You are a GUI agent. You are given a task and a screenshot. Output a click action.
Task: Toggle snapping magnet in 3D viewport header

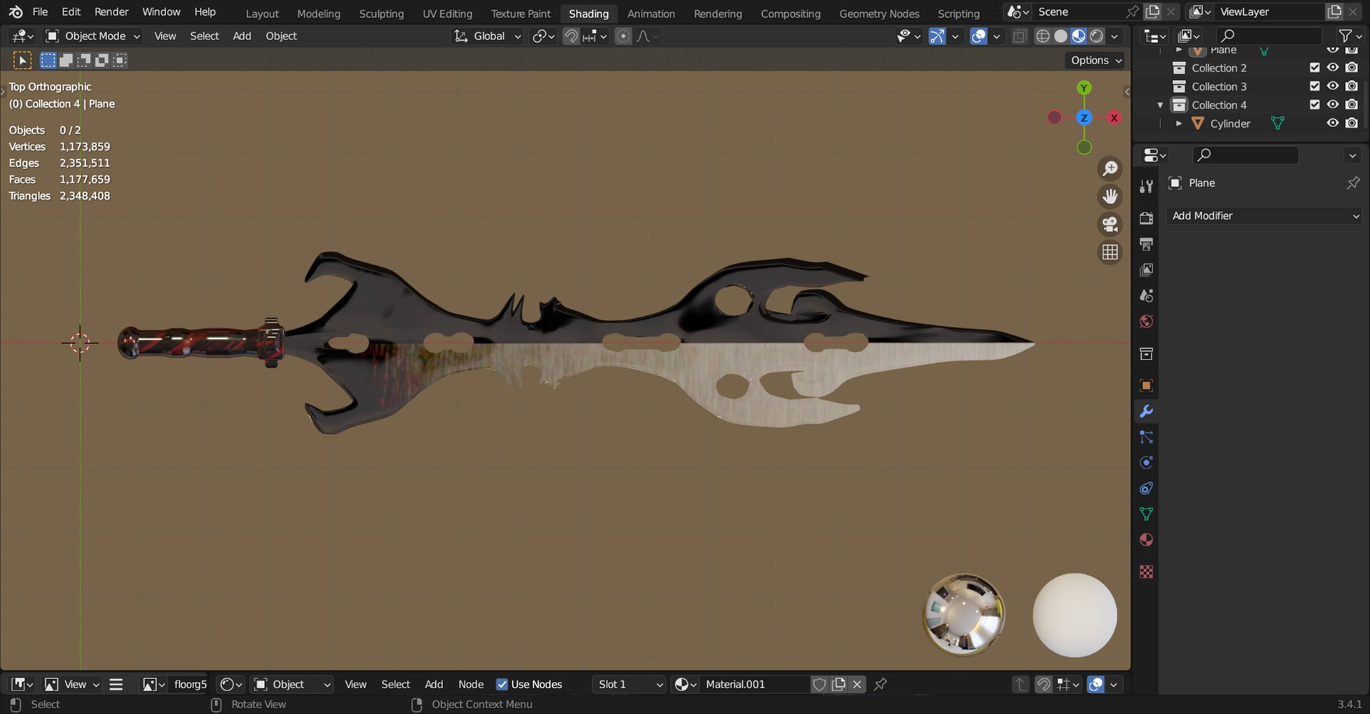[571, 36]
